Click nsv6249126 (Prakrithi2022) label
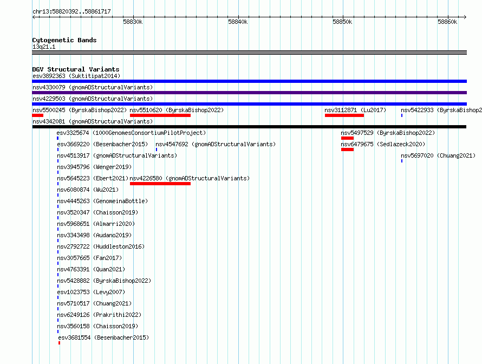The image size is (482, 364). tap(99, 315)
